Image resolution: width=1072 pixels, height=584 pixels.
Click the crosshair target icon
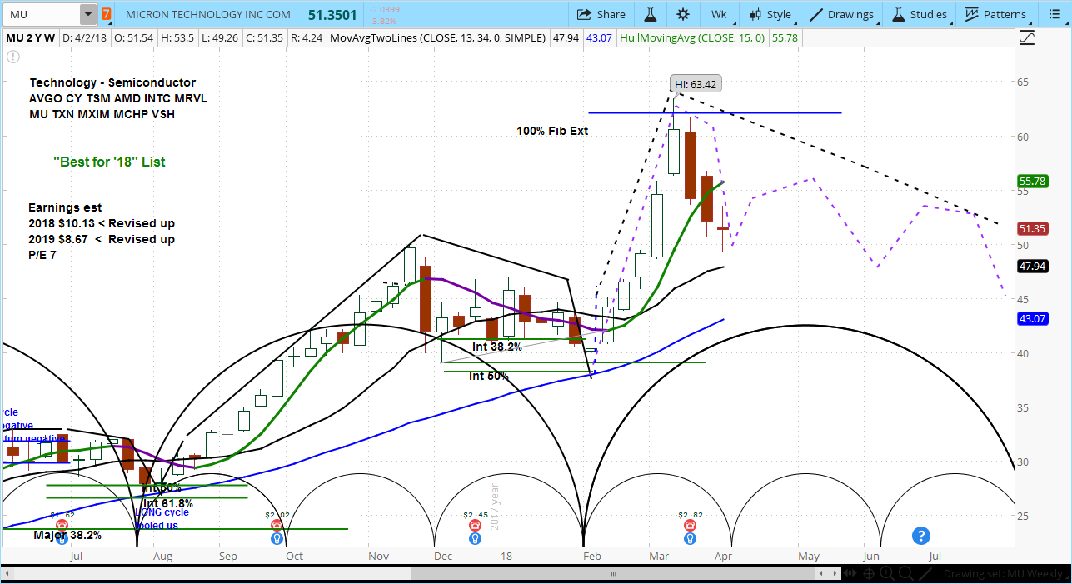(870, 573)
